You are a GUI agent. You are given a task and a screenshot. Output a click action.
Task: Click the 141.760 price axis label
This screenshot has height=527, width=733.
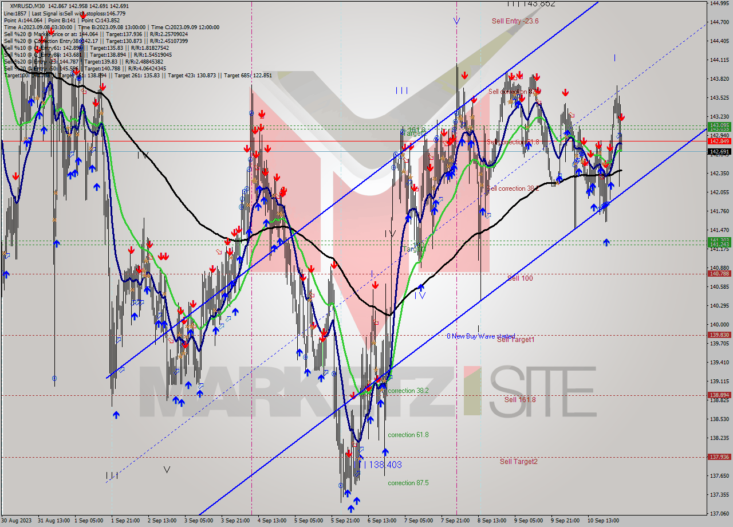[x=719, y=211]
